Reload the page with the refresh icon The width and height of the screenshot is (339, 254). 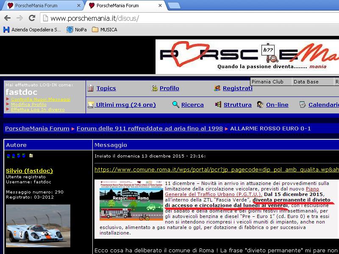(x=32, y=18)
